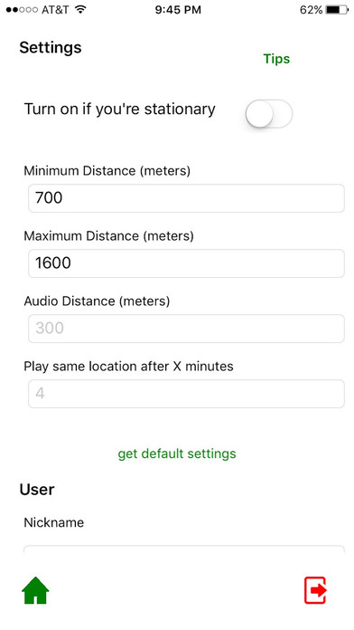Tap the Minimum Distance (meters) label
Screen dimensions: 354x630
pyautogui.click(x=107, y=171)
